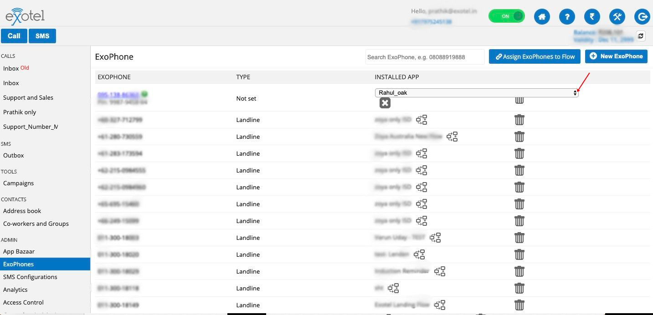This screenshot has width=653, height=315.
Task: Cancel editing with the X icon under Rahul_oak
Action: pos(385,103)
